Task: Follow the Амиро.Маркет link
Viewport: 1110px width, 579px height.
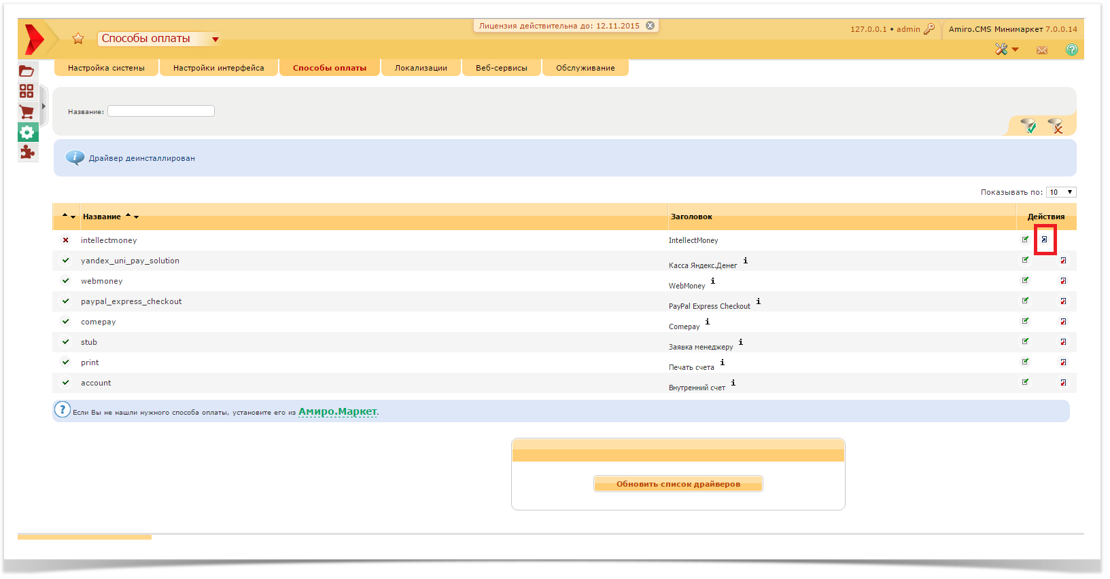Action: pyautogui.click(x=337, y=411)
